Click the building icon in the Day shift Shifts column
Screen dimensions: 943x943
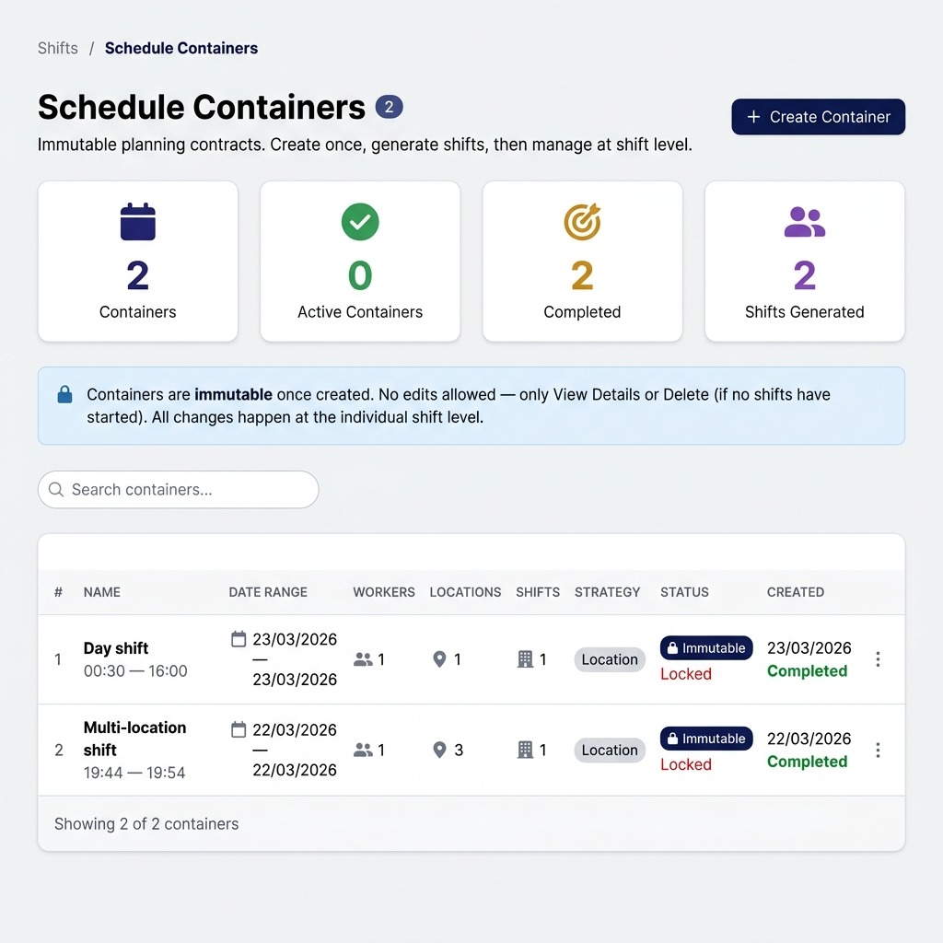pos(526,659)
